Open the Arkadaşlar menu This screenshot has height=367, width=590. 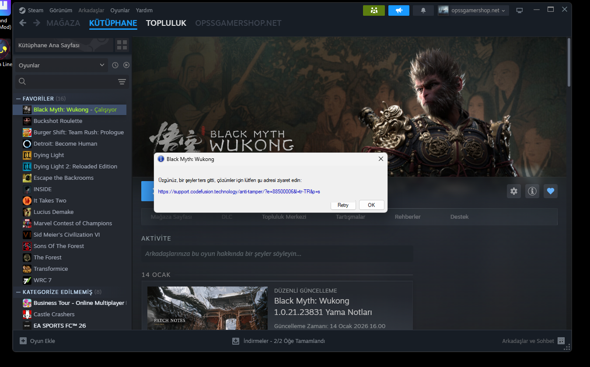91,10
